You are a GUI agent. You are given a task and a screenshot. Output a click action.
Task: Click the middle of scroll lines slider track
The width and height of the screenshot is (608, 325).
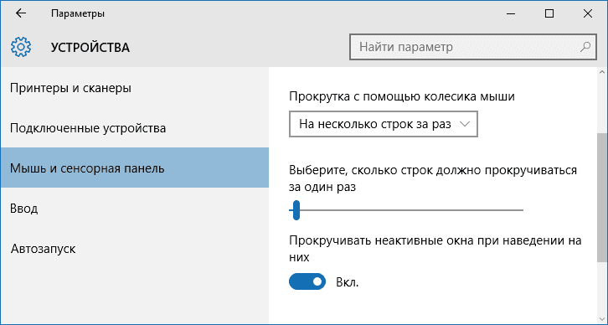[406, 210]
